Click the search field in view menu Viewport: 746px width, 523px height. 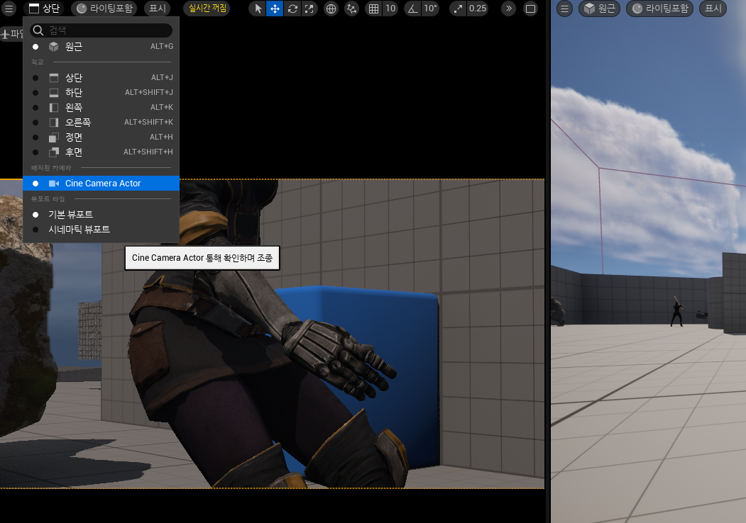(102, 30)
